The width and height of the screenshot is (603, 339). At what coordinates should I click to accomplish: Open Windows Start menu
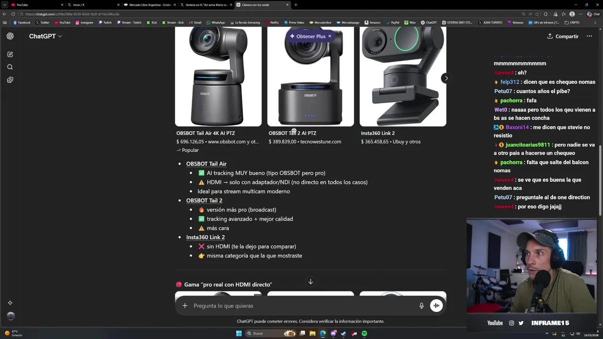pos(239,333)
